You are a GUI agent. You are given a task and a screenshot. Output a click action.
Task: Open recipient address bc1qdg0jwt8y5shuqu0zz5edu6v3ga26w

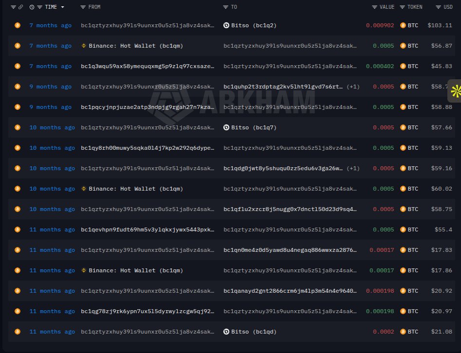283,168
